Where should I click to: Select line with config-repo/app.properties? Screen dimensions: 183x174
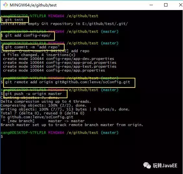pos(54,70)
